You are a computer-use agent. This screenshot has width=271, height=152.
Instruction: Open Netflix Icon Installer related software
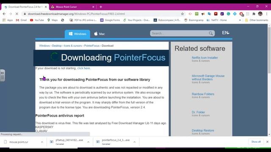(205, 57)
